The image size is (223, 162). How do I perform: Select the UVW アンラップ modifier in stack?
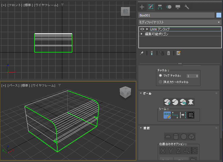click(185, 29)
